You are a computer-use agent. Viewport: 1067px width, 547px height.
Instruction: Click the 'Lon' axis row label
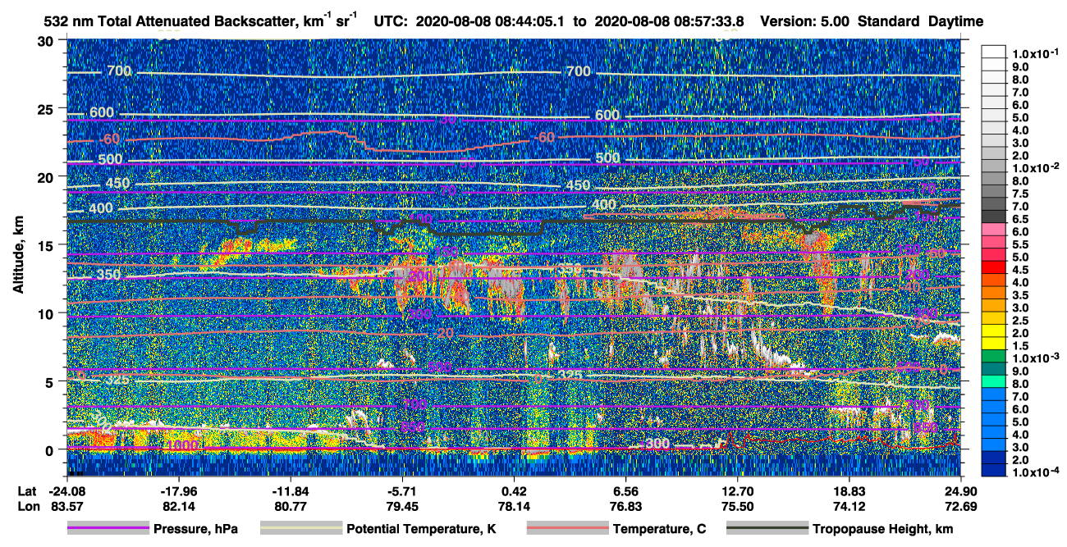27,506
